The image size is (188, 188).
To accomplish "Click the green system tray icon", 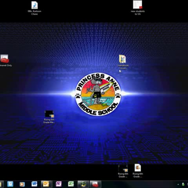I will pyautogui.click(x=183, y=184).
